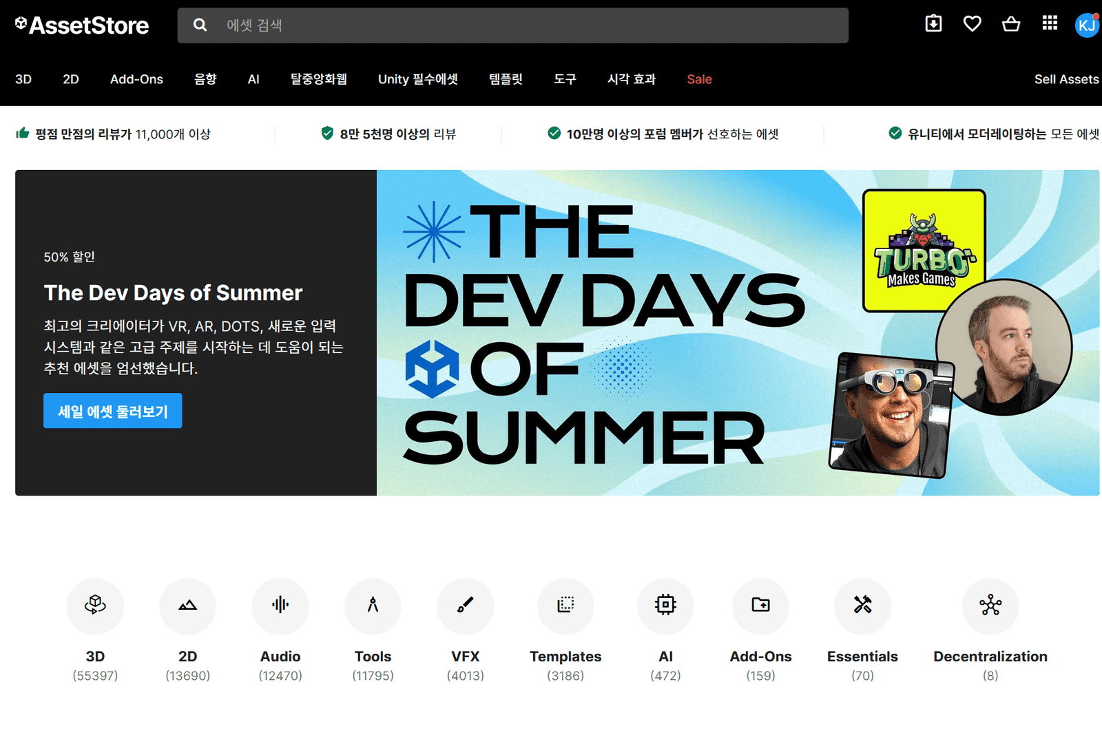Open the Decentralization (8) category label
This screenshot has height=735, width=1102.
[990, 665]
